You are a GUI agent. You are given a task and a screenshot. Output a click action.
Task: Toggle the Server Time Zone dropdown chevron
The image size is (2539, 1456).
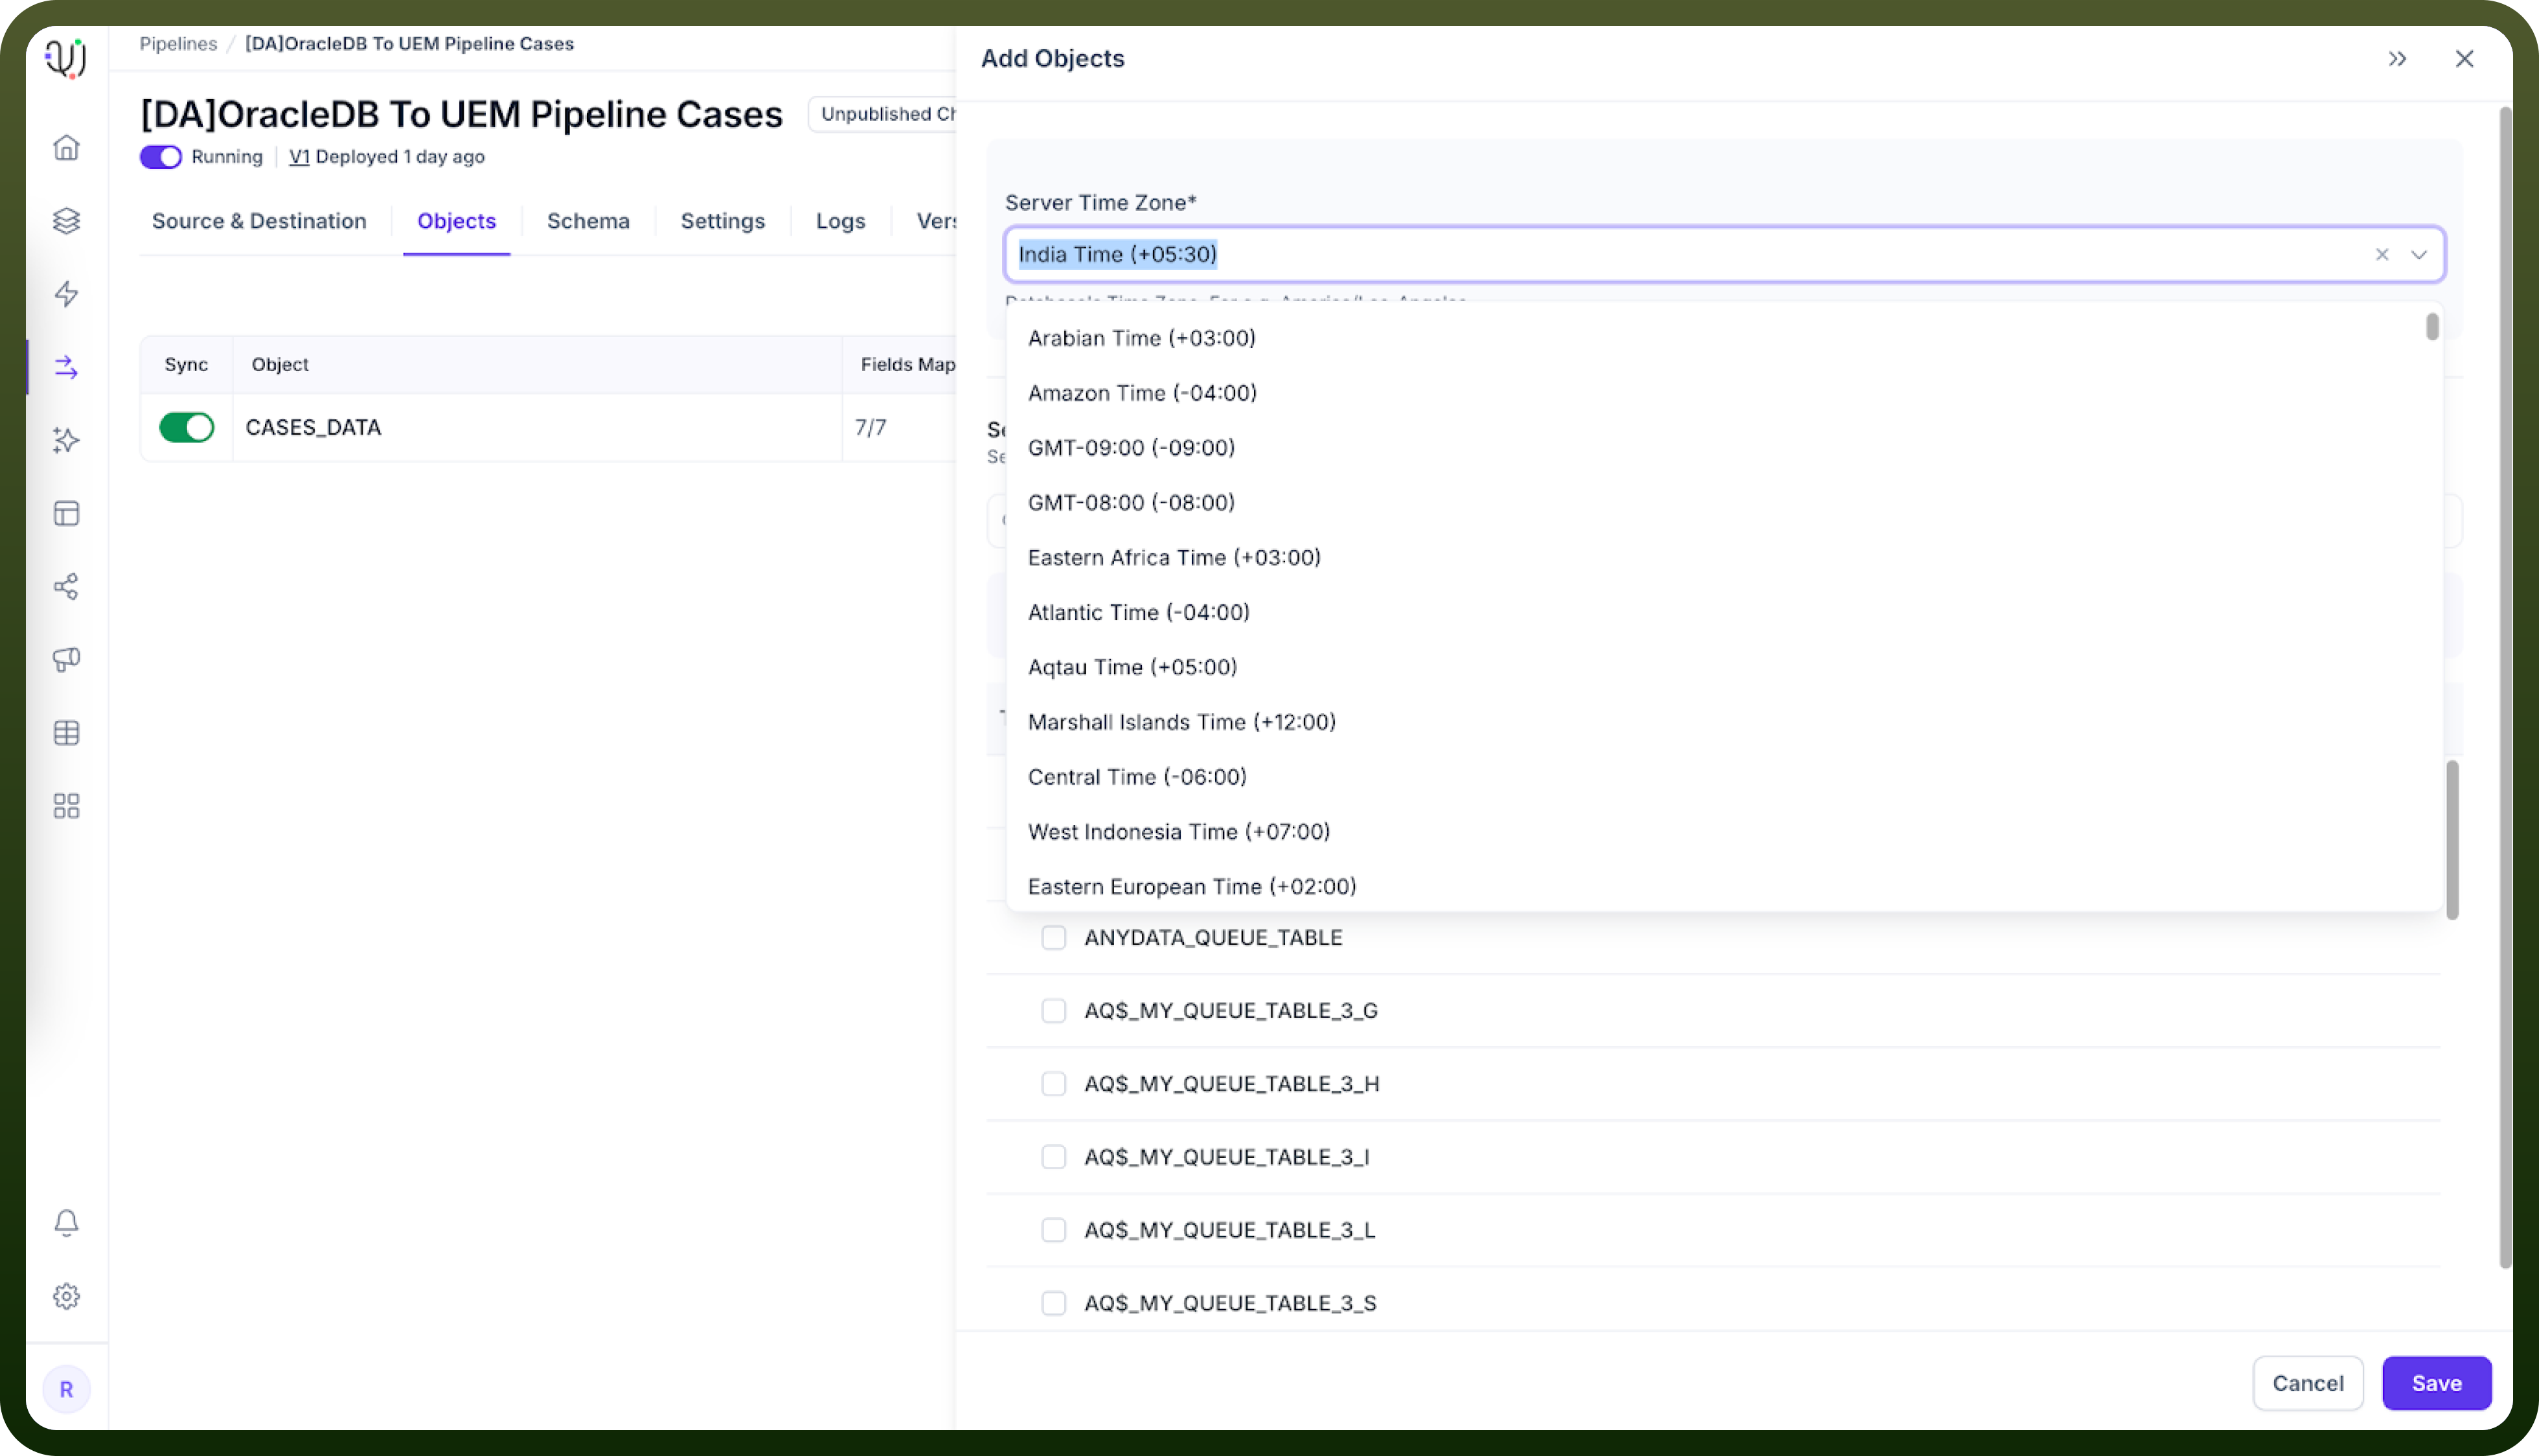(2418, 254)
